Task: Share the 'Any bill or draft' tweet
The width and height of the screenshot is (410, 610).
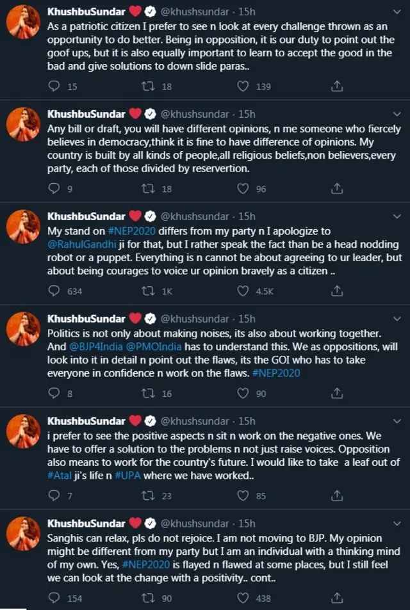Action: 337,189
